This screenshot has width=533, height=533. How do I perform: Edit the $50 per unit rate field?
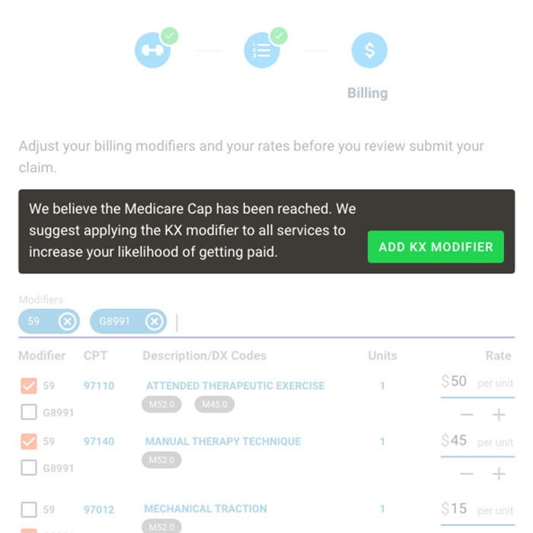(x=477, y=382)
